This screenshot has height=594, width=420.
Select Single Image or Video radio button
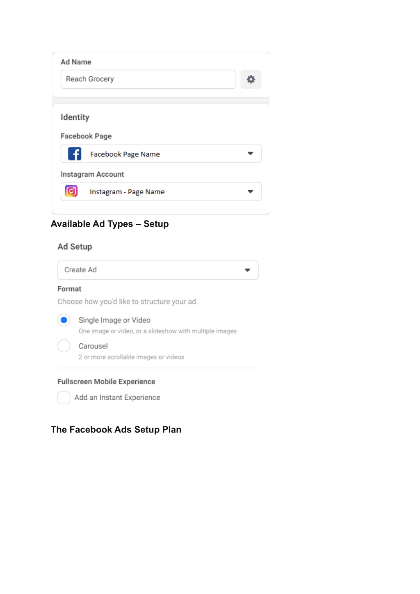point(64,320)
